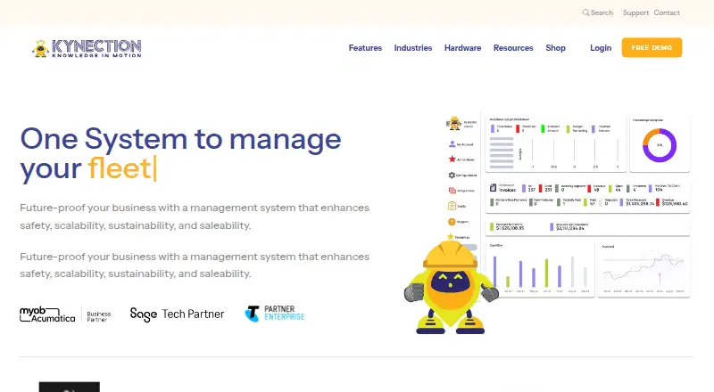Screen dimensions: 714x392
Task: Click the cashflow bar chart in dashboard
Action: pyautogui.click(x=540, y=271)
